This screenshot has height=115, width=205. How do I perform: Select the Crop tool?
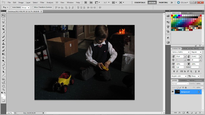click(4, 29)
